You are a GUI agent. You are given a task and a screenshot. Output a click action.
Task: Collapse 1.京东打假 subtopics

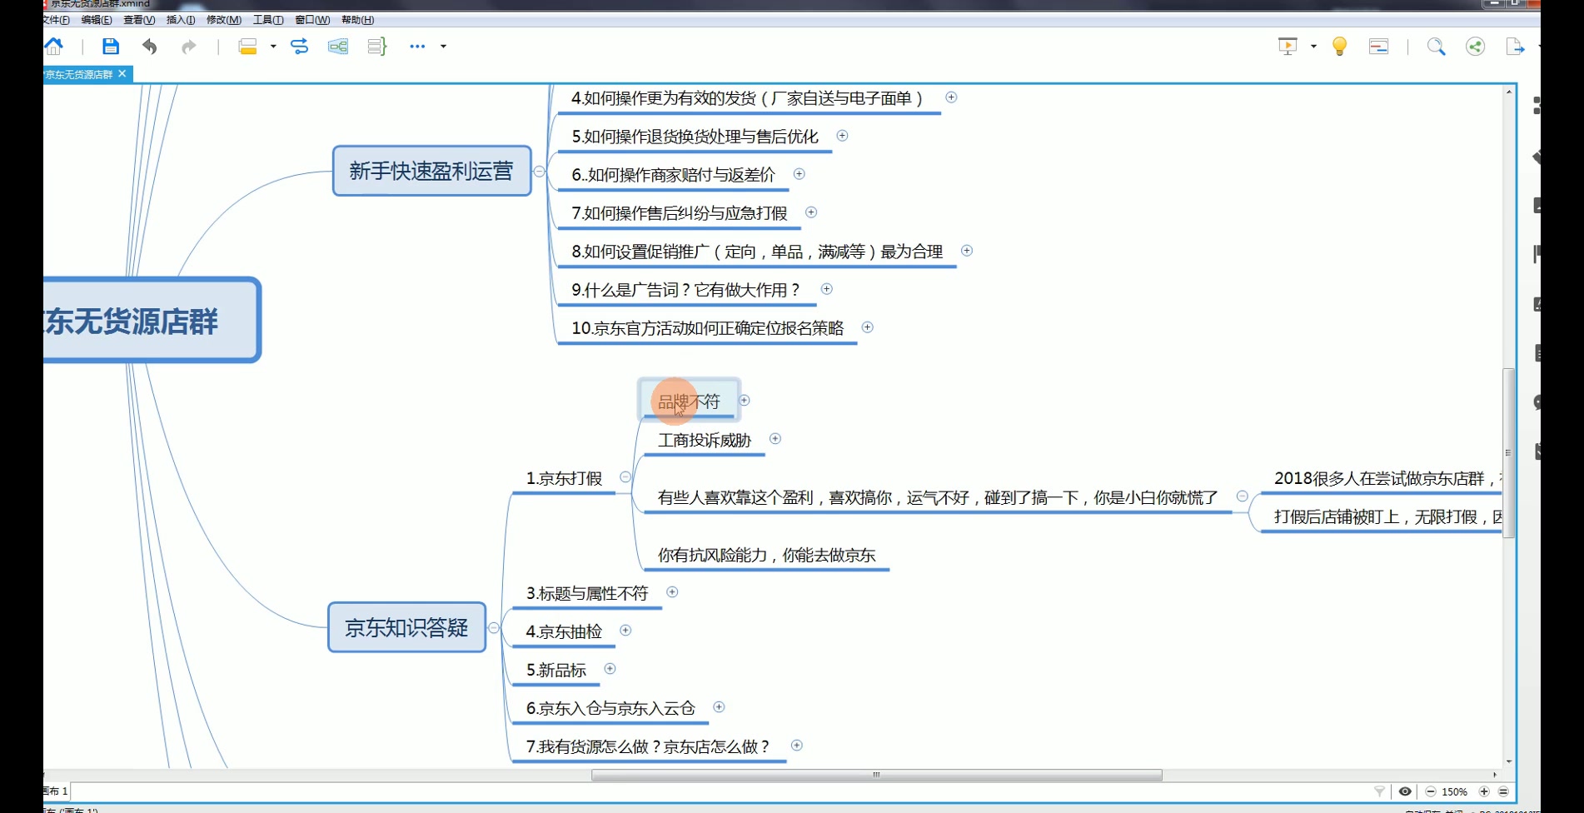pos(625,477)
